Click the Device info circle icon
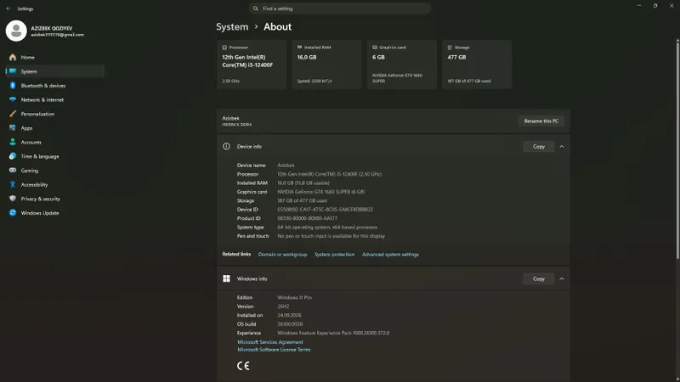This screenshot has width=680, height=382. (226, 146)
